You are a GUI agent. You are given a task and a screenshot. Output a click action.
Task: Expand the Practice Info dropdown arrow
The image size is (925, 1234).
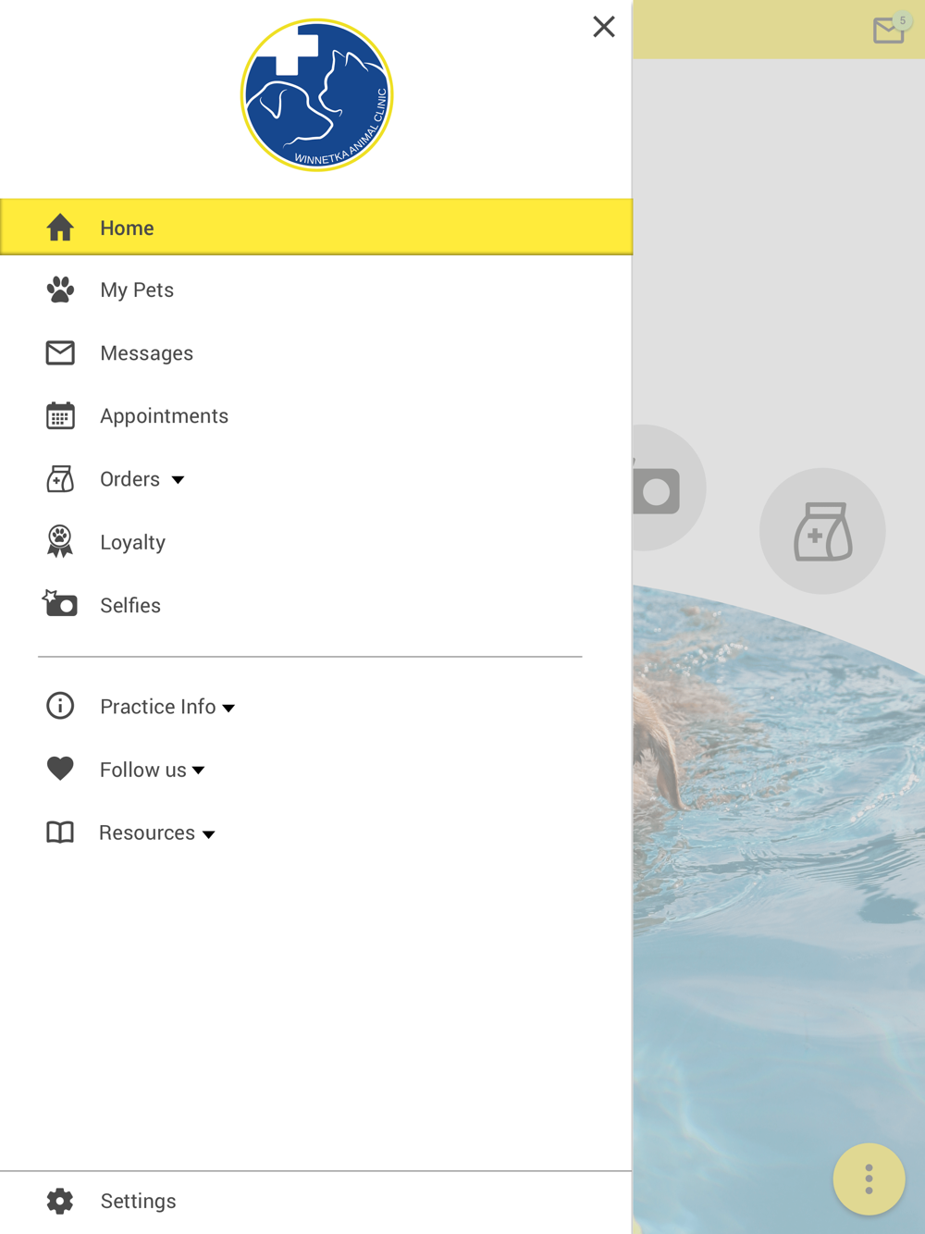pyautogui.click(x=228, y=709)
